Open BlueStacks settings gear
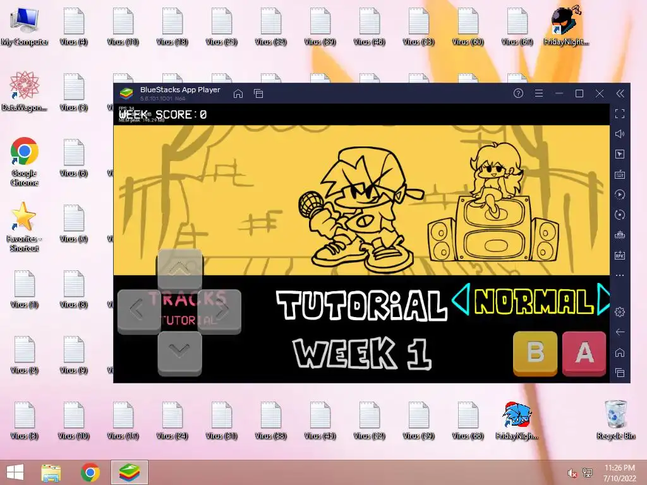This screenshot has width=647, height=485. (x=620, y=312)
